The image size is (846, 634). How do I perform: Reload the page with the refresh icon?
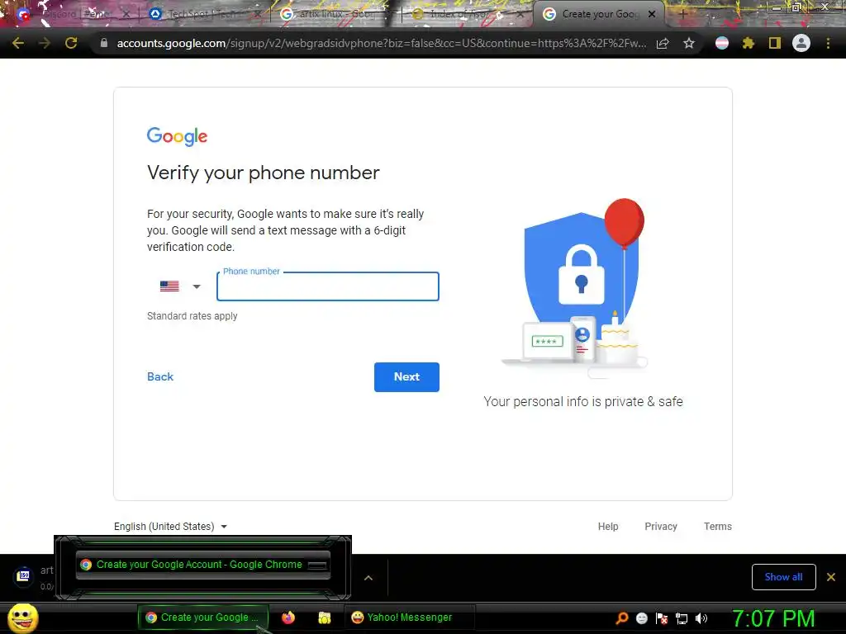pyautogui.click(x=71, y=43)
